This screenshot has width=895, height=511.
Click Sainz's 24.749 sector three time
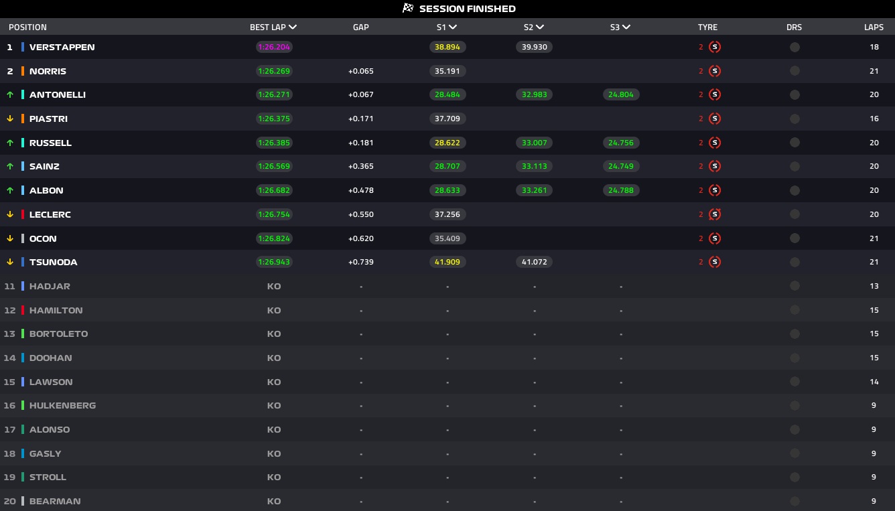tap(621, 166)
